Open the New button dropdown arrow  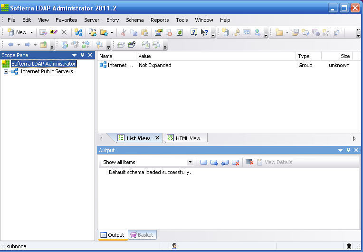pyautogui.click(x=32, y=32)
